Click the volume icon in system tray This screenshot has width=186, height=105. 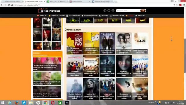174,103
